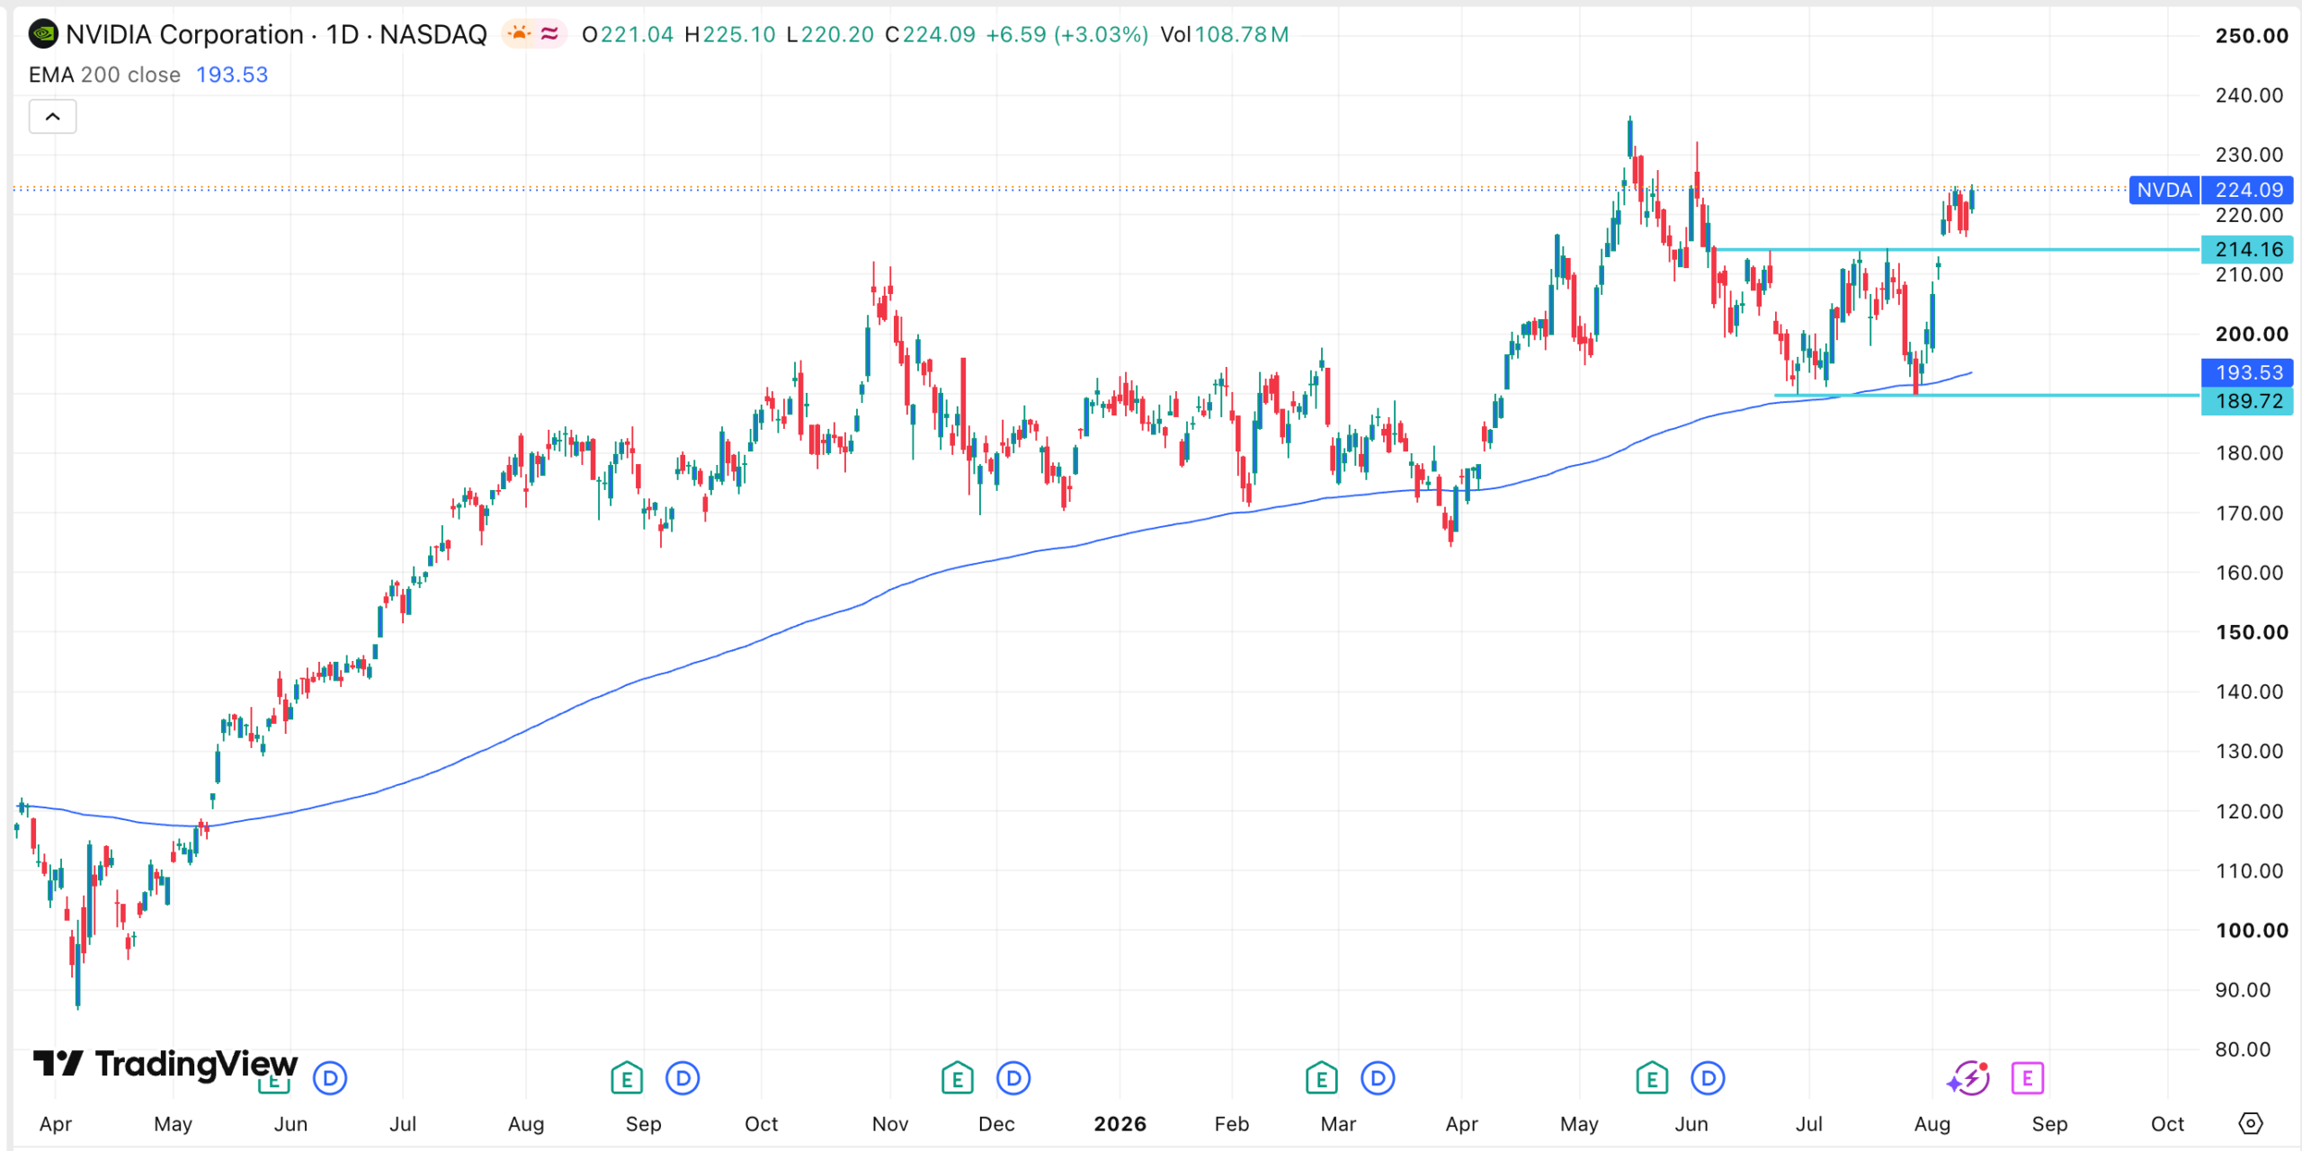Image resolution: width=2302 pixels, height=1151 pixels.
Task: Click the 2026 year label on time axis
Action: 1120,1124
